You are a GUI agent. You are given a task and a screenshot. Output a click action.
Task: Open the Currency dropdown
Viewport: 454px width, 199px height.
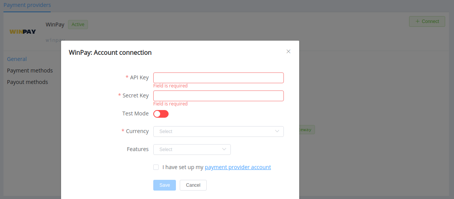(218, 131)
